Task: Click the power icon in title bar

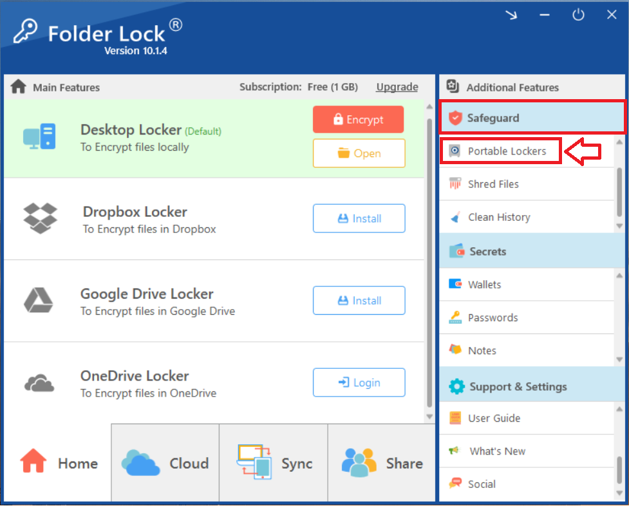Action: point(578,15)
